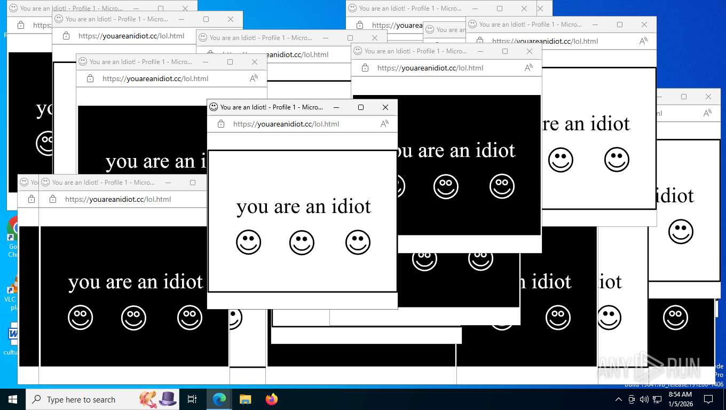Click the network tray icon
The width and height of the screenshot is (726, 410).
point(657,399)
